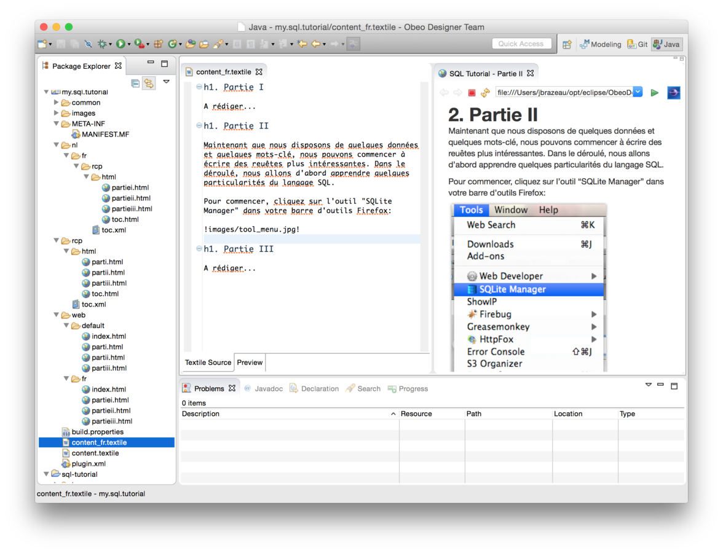
Task: Click the New Java Class icon
Action: pyautogui.click(x=172, y=44)
